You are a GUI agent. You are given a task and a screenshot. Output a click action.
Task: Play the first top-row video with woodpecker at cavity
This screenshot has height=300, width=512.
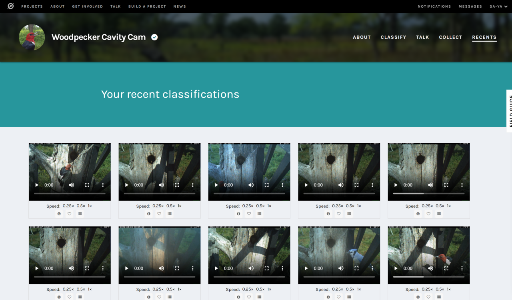click(37, 185)
